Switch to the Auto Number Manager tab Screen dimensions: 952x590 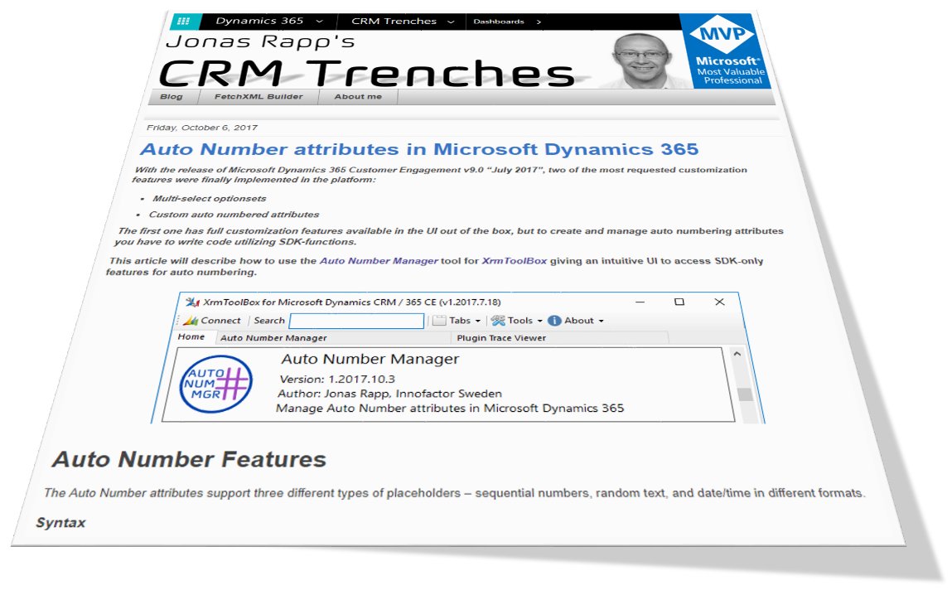pyautogui.click(x=273, y=338)
